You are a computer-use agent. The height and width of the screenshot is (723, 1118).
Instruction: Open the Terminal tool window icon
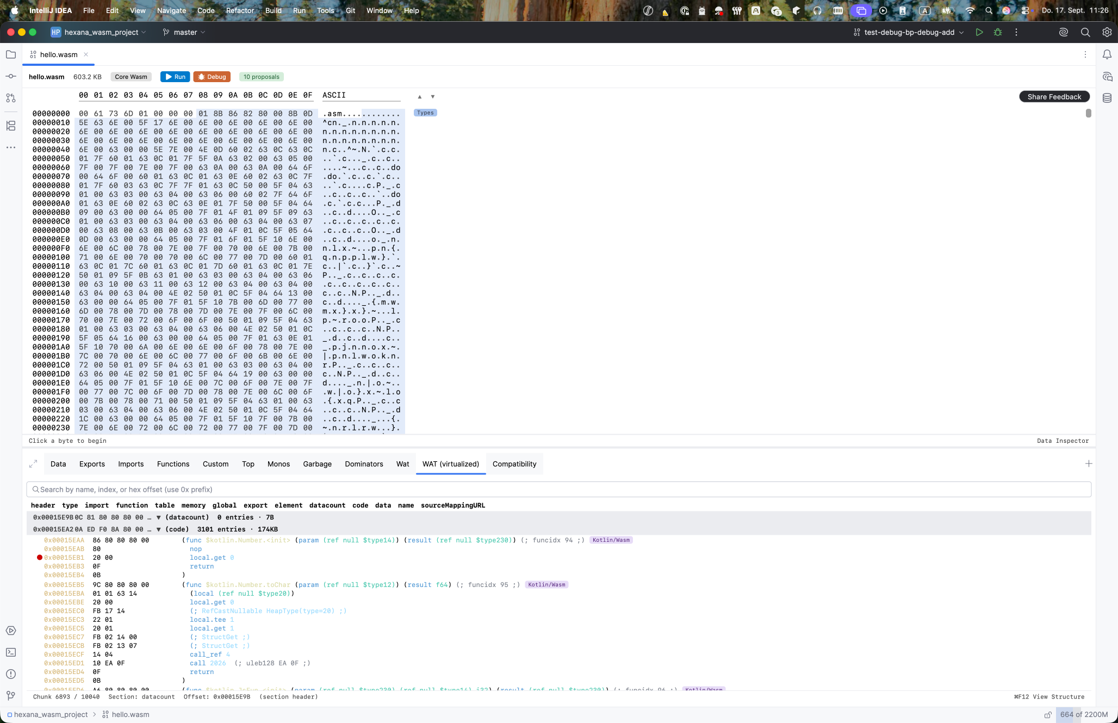pos(11,652)
